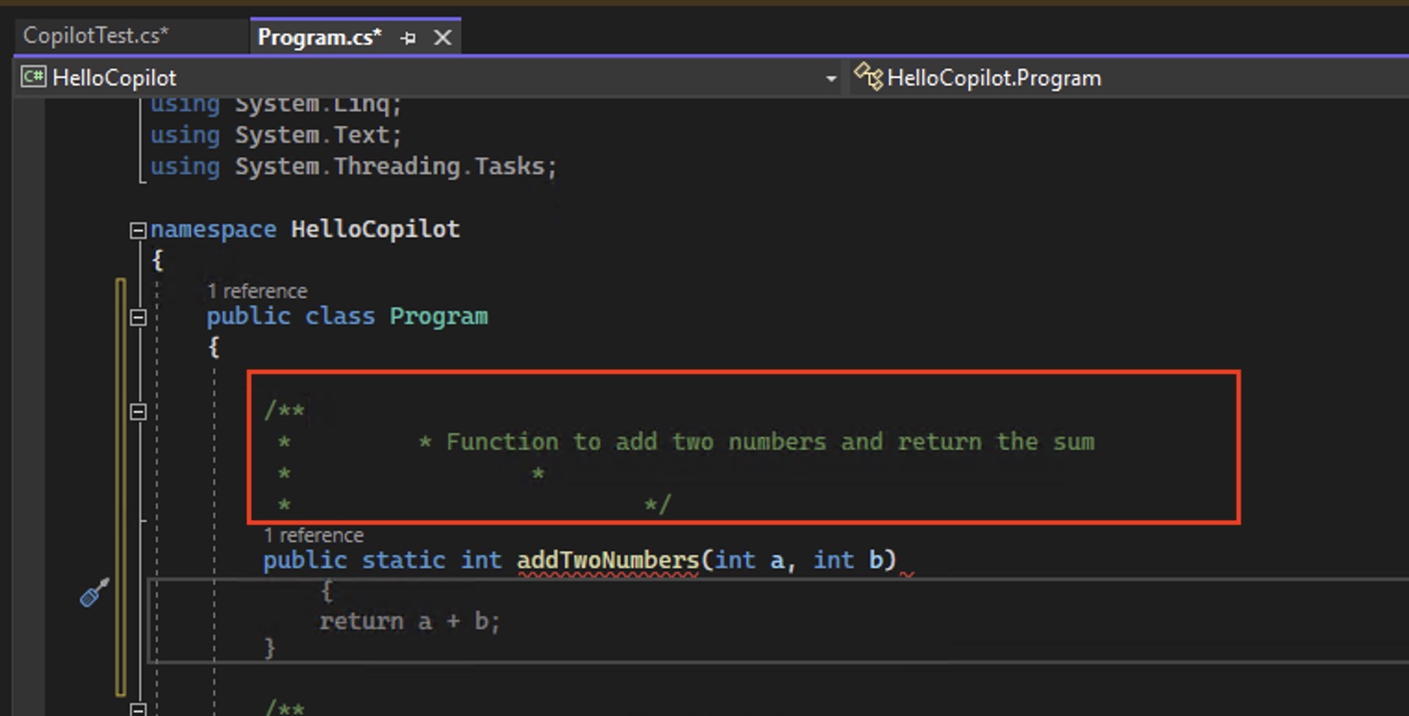The height and width of the screenshot is (716, 1409).
Task: Open the HelloCopilot.Program type dropdown
Action: [1128, 78]
